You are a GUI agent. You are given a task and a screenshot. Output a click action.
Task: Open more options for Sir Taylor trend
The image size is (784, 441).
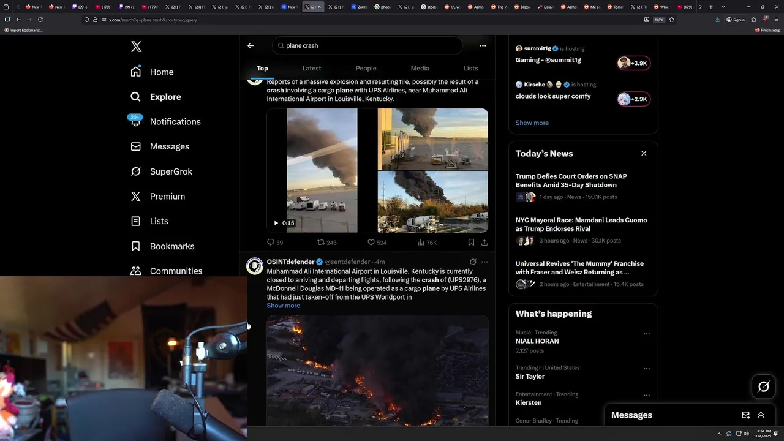point(646,369)
